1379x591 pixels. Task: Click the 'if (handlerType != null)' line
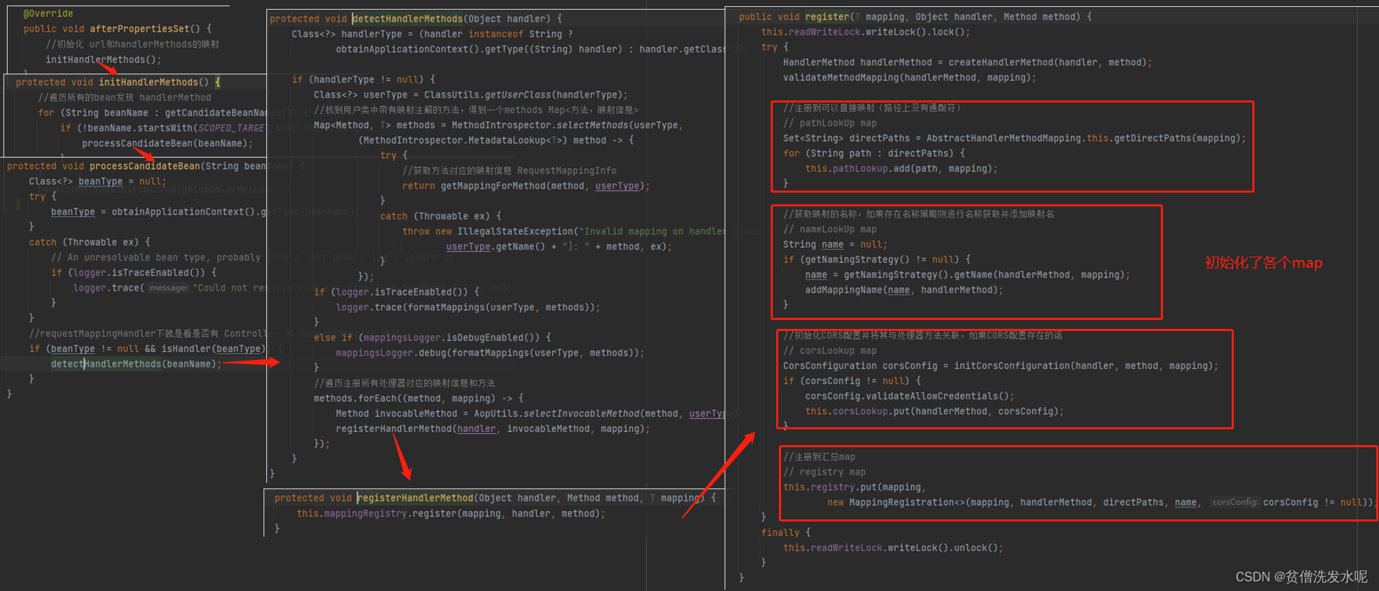pos(363,80)
